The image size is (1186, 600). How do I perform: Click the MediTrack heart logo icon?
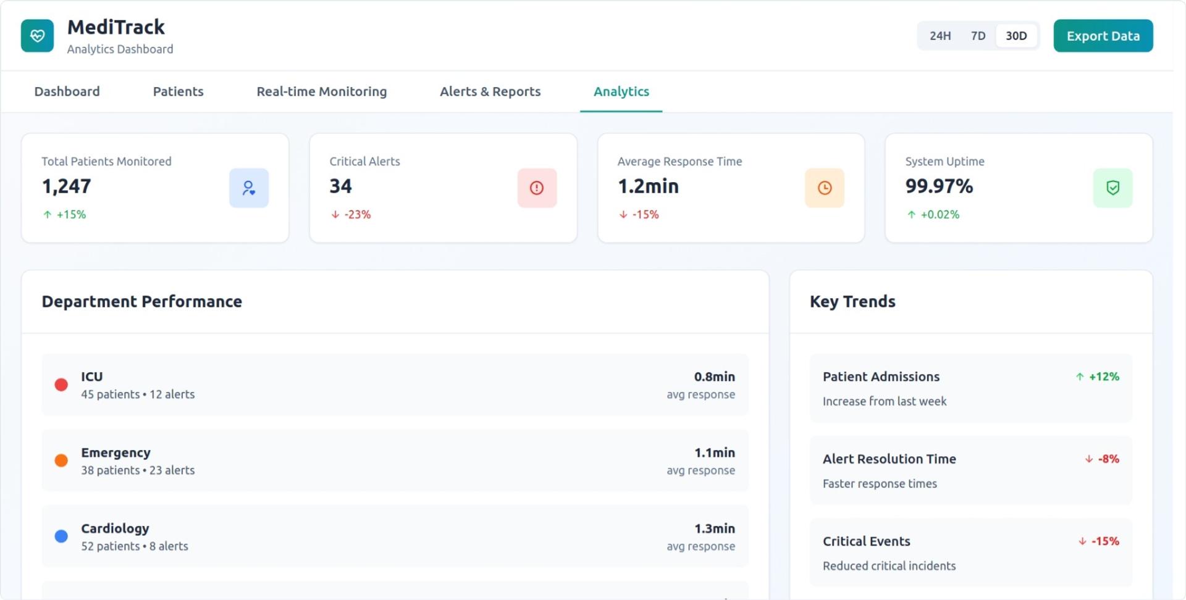[x=37, y=36]
